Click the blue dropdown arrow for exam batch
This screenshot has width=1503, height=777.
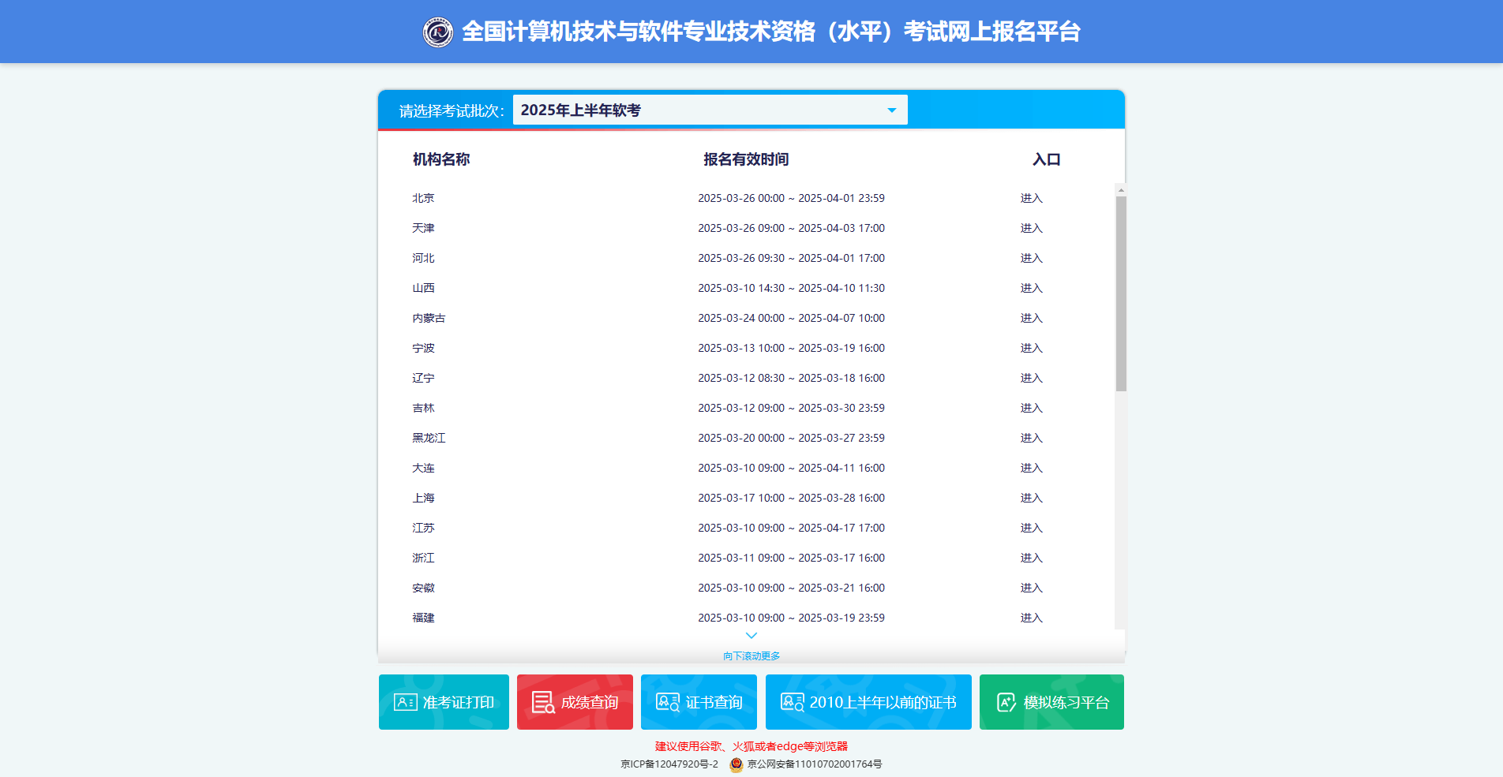click(891, 110)
